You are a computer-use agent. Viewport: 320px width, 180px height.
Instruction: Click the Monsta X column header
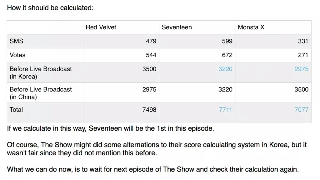(x=251, y=27)
